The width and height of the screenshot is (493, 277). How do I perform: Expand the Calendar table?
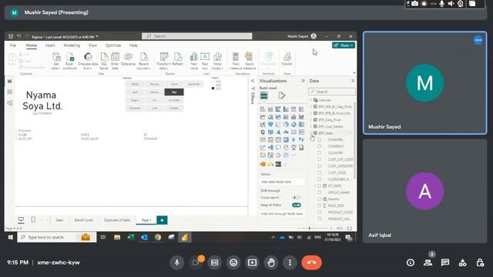(311, 100)
